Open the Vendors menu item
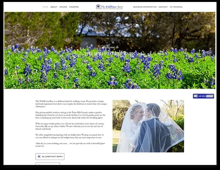This screenshot has width=220, height=170. (x=74, y=7)
